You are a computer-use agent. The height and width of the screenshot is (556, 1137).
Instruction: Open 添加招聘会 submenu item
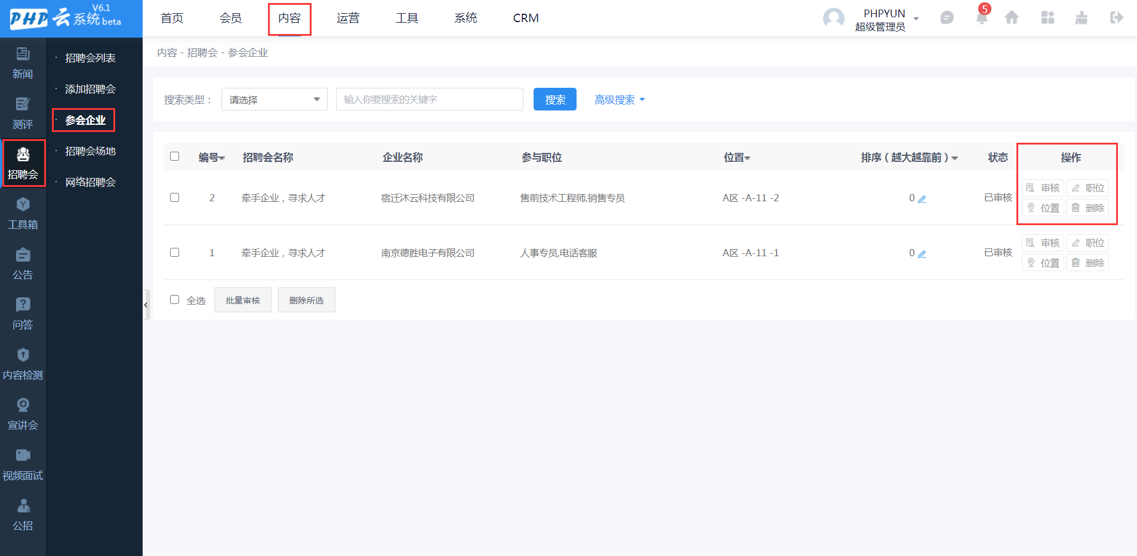pyautogui.click(x=90, y=89)
